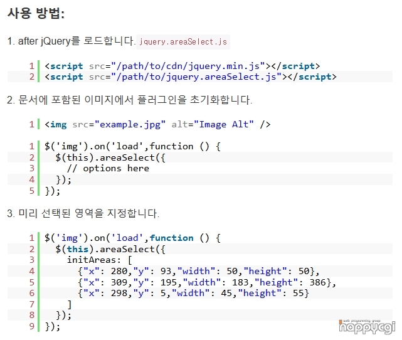This screenshot has width=402, height=340.
Task: Click the code line with "x": 280
Action: [x=199, y=271]
